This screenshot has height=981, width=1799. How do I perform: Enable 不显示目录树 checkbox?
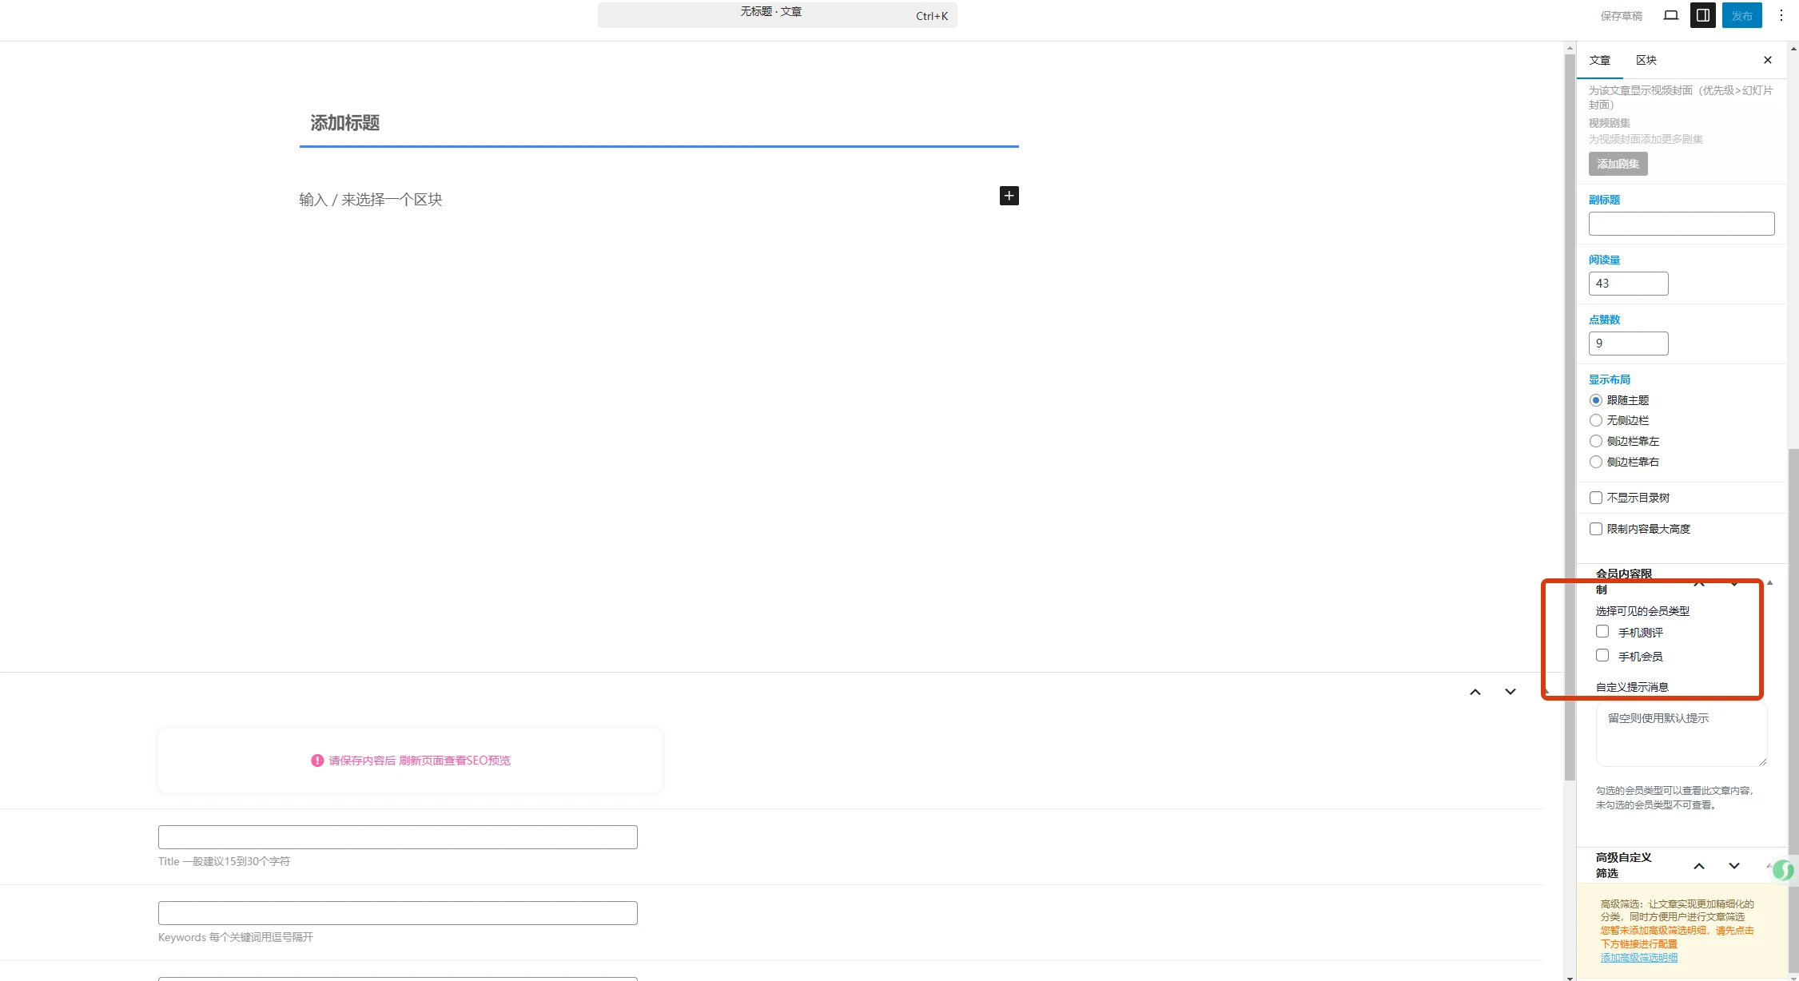[1595, 498]
